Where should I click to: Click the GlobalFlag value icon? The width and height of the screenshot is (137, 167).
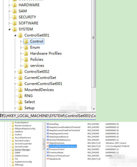[48, 124]
